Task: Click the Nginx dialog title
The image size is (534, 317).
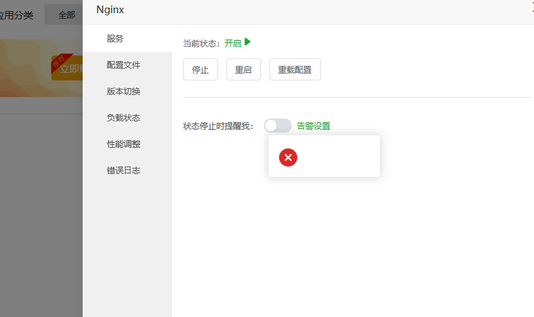Action: (110, 10)
